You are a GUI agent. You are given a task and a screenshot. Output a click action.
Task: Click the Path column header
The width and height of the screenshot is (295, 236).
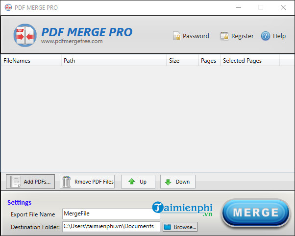click(113, 61)
